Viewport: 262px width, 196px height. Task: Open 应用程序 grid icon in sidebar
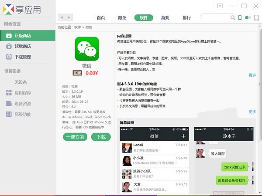tap(9, 93)
